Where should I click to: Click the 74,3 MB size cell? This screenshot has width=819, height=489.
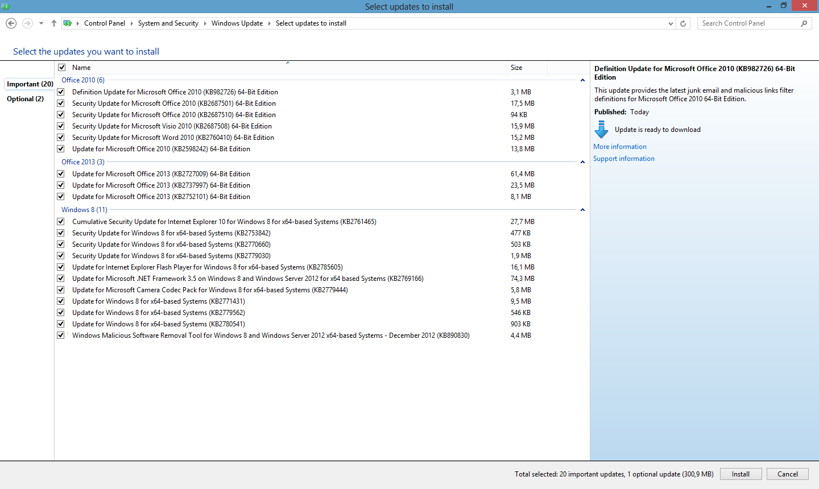pyautogui.click(x=523, y=279)
